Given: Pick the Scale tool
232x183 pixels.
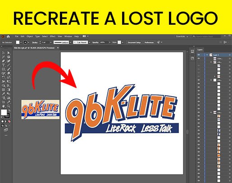Looking at the screenshot, I should (x=9, y=77).
